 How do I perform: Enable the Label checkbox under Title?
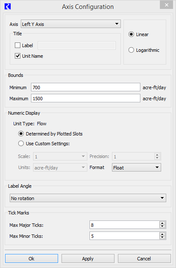tap(17, 45)
